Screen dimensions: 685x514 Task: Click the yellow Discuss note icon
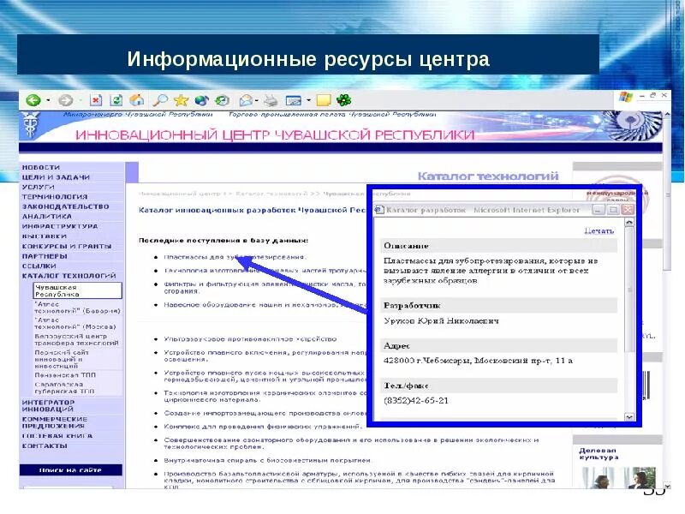click(324, 100)
